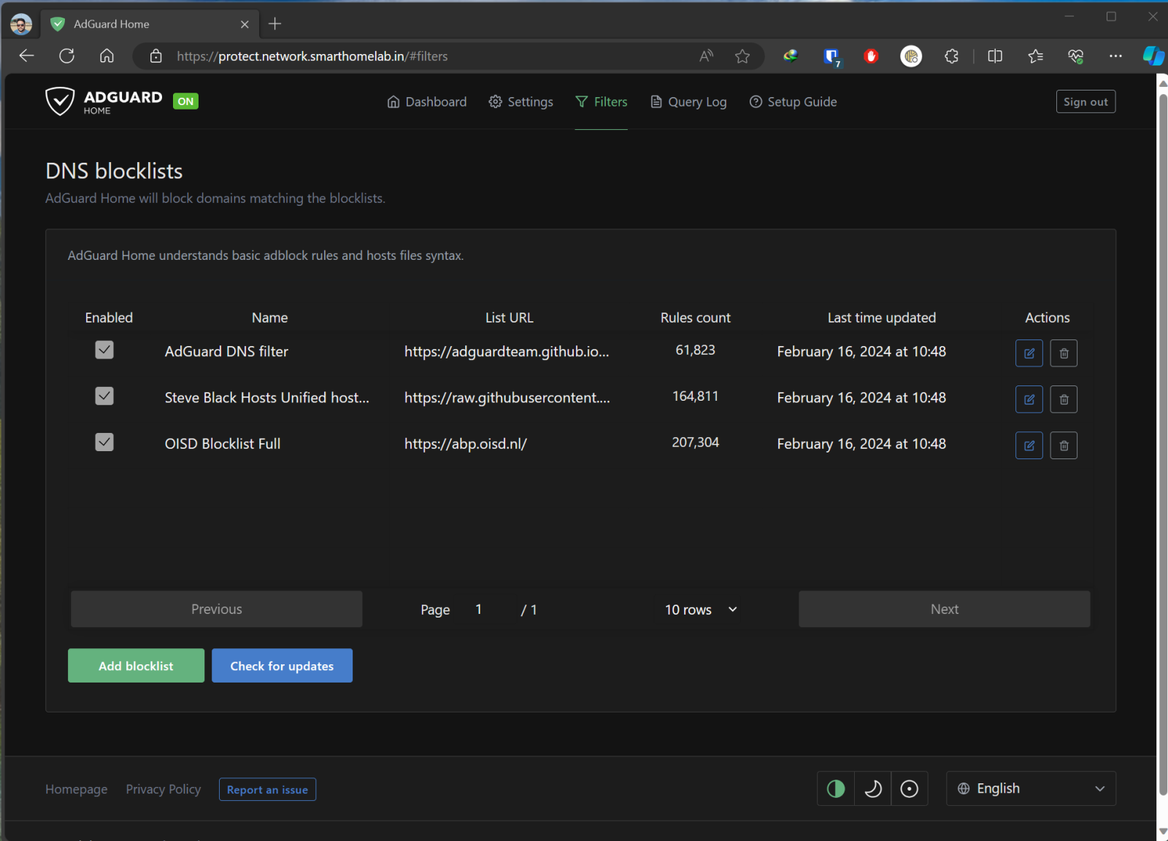Click the page vertical scrollbar
Viewport: 1168px width, 841px height.
[1163, 445]
